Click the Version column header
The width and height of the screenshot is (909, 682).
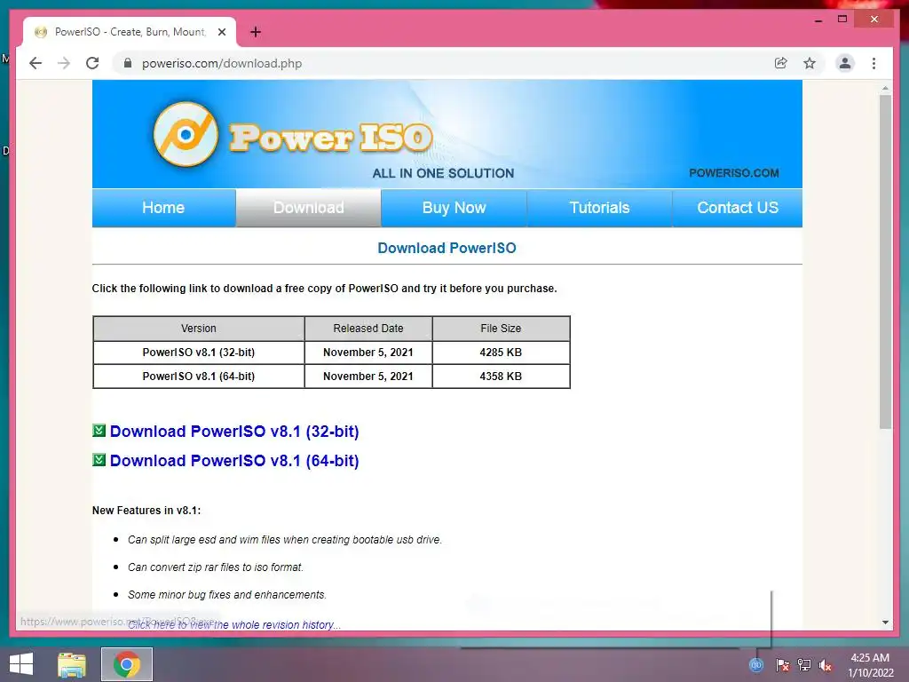tap(198, 329)
